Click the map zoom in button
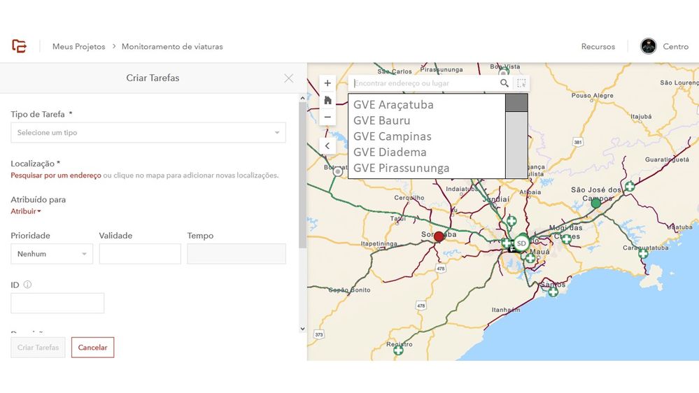This screenshot has height=393, width=699. (327, 83)
